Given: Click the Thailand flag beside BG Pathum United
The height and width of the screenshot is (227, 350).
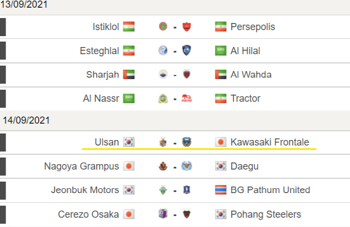Looking at the screenshot, I should [220, 190].
